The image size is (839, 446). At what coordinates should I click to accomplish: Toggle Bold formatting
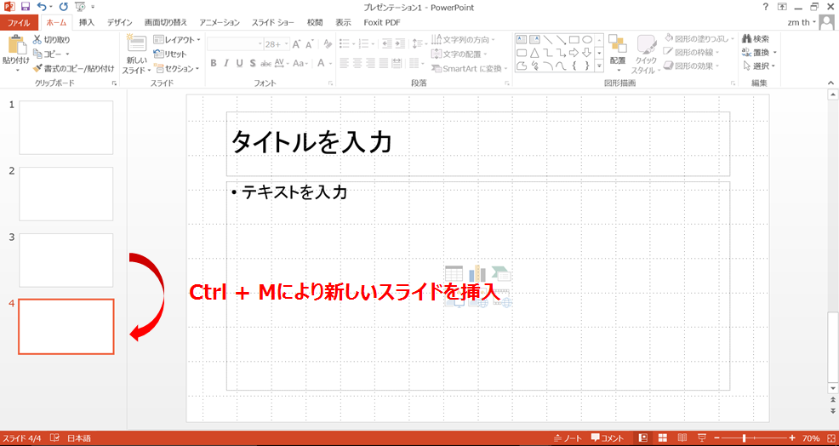[214, 63]
